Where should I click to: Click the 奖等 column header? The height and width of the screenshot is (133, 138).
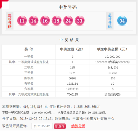[x=29, y=49]
